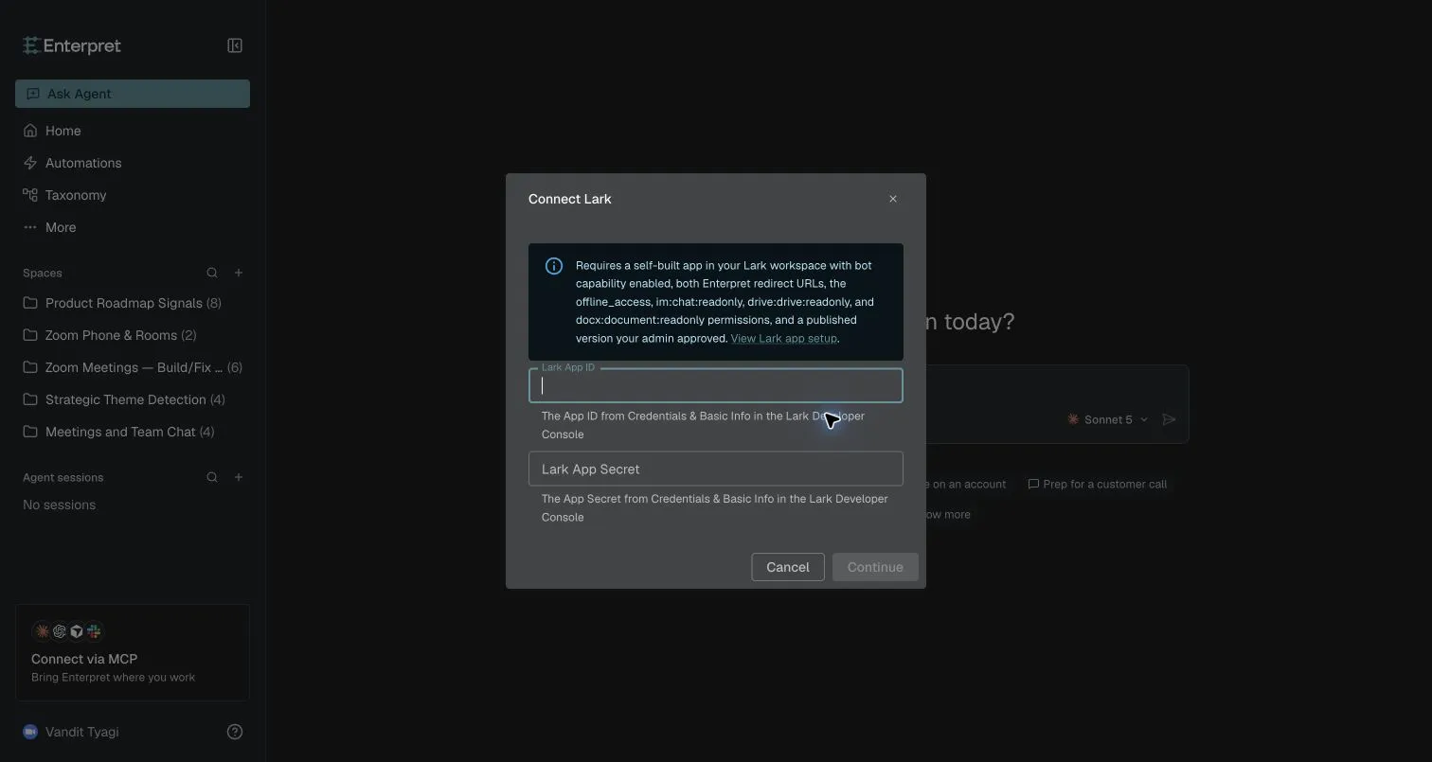Open Zoom Meetings — Build/Fix space
The height and width of the screenshot is (762, 1432).
click(133, 367)
